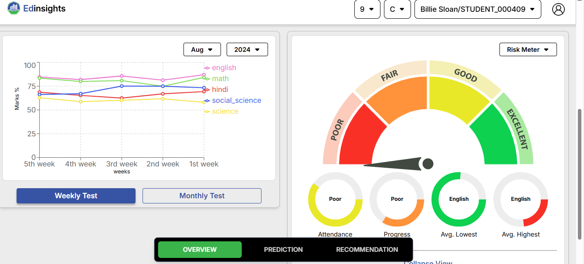584x264 pixels.
Task: Open the grade 9 dropdown
Action: (367, 9)
